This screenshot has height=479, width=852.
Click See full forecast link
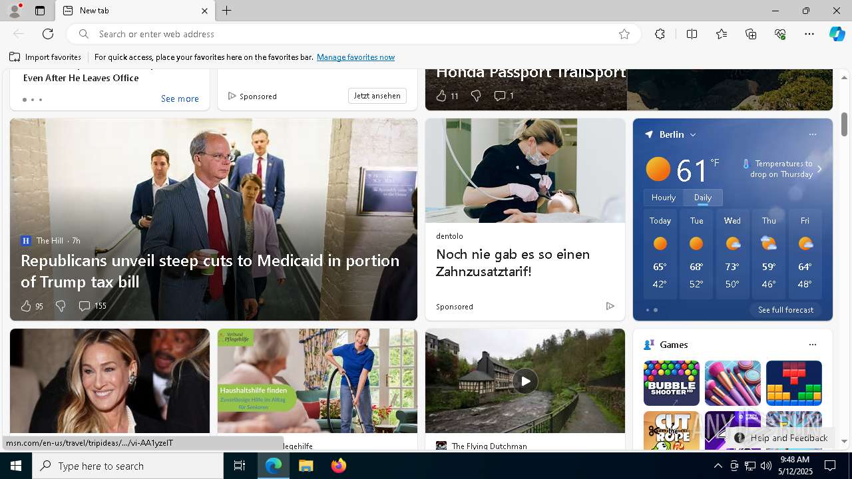[x=785, y=310]
